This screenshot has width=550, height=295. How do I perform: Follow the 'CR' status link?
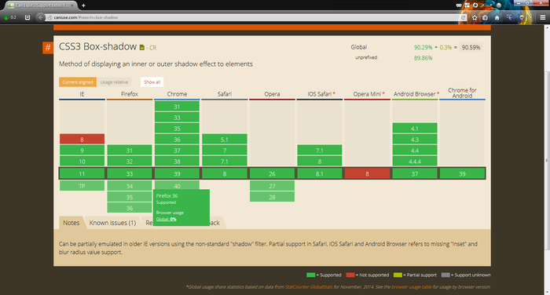click(152, 48)
